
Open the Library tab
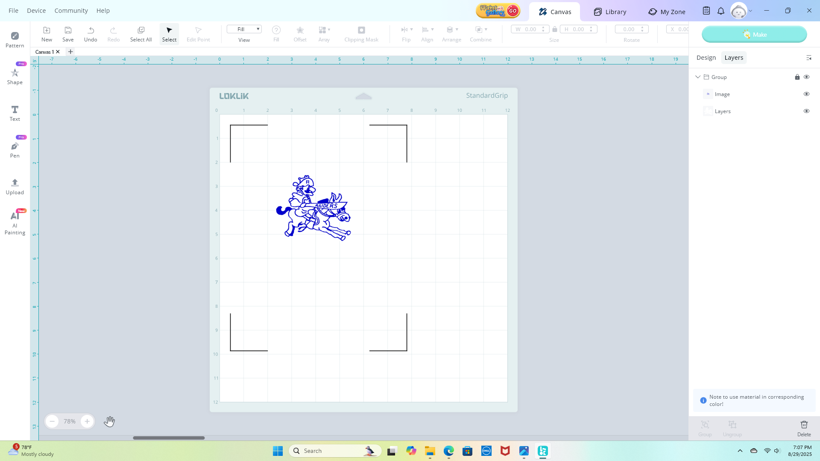(x=610, y=12)
